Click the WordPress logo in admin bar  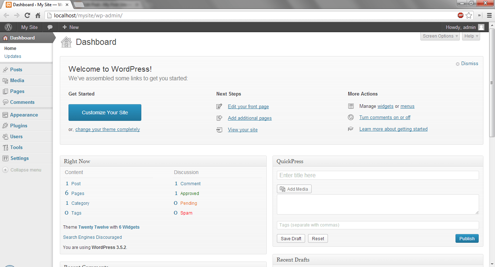coord(8,27)
